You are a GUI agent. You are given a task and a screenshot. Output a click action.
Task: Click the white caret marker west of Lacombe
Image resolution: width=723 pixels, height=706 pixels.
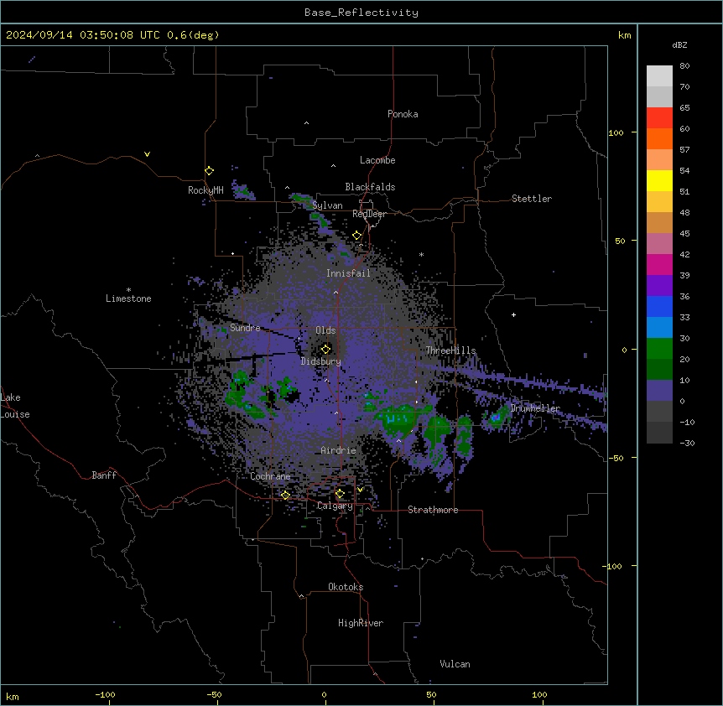[333, 165]
